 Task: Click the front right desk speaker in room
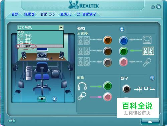(x=61, y=55)
